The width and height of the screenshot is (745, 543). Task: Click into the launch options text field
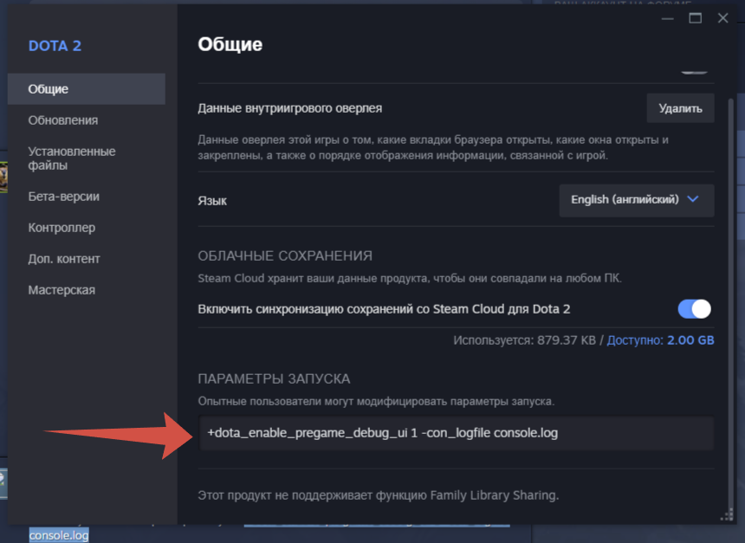(456, 433)
